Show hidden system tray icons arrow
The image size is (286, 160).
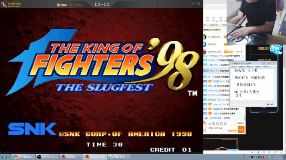pyautogui.click(x=247, y=157)
